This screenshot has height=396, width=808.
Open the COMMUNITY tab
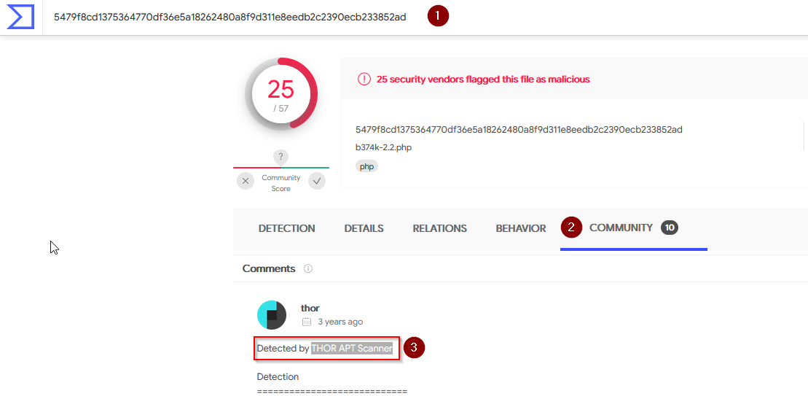point(621,228)
